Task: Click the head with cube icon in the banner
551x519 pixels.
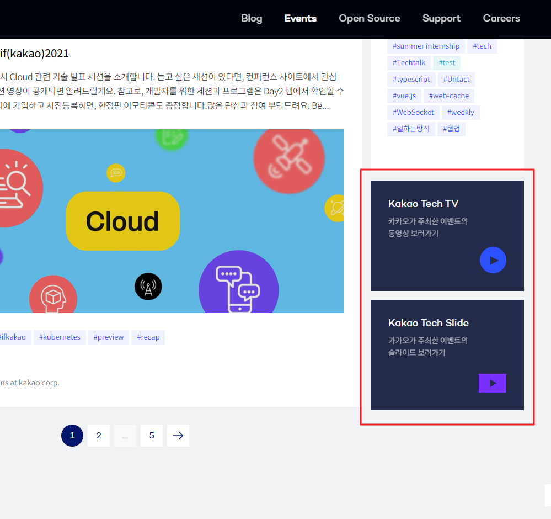Action: [53, 295]
